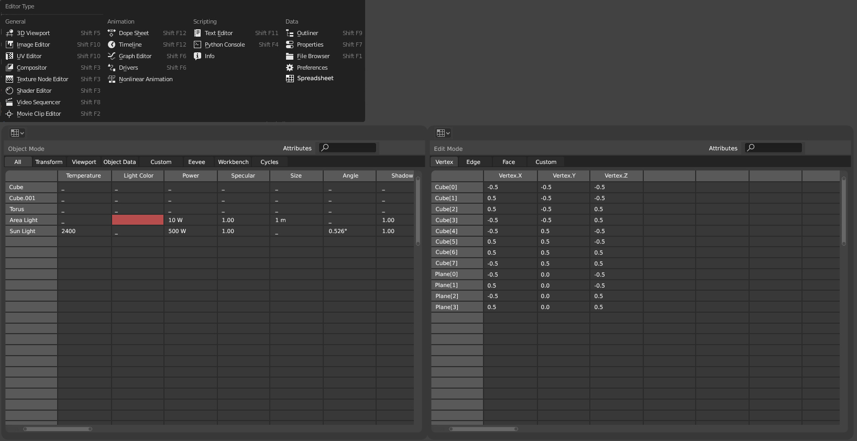Click the Temperature column header

point(84,175)
